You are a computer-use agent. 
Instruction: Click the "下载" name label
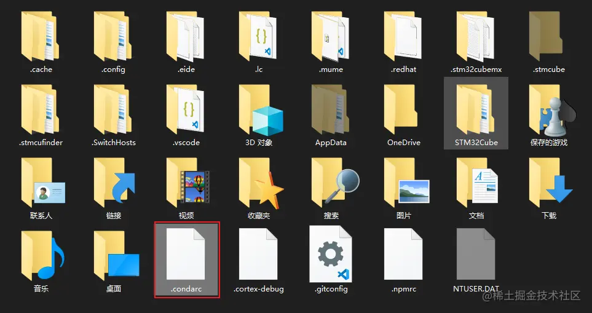pyautogui.click(x=548, y=216)
